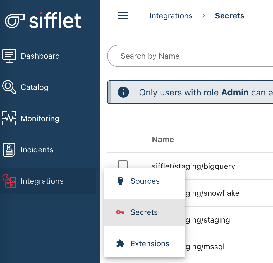The image size is (273, 263).
Task: Select Integrations label in the sidebar
Action: [x=42, y=181]
